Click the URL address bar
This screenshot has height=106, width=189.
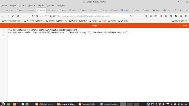pos(82,16)
